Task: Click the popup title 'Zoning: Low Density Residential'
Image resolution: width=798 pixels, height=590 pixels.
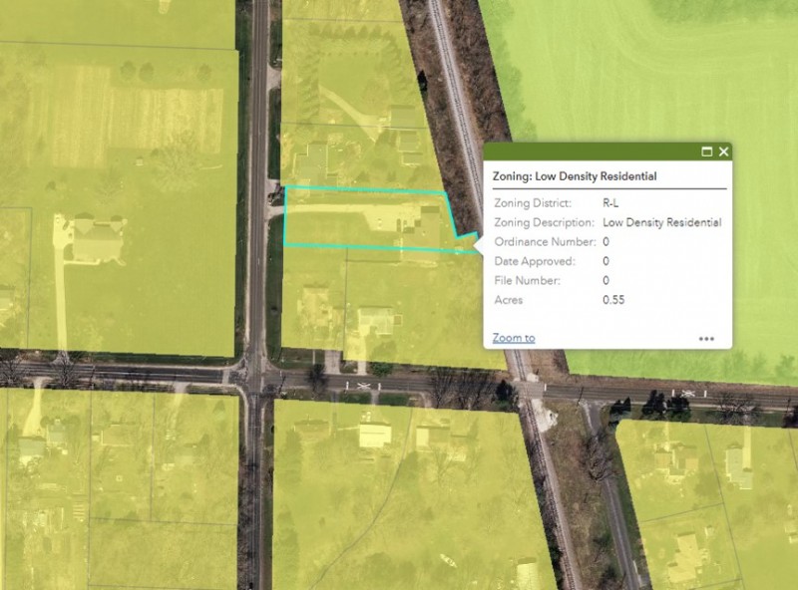Action: click(x=575, y=176)
